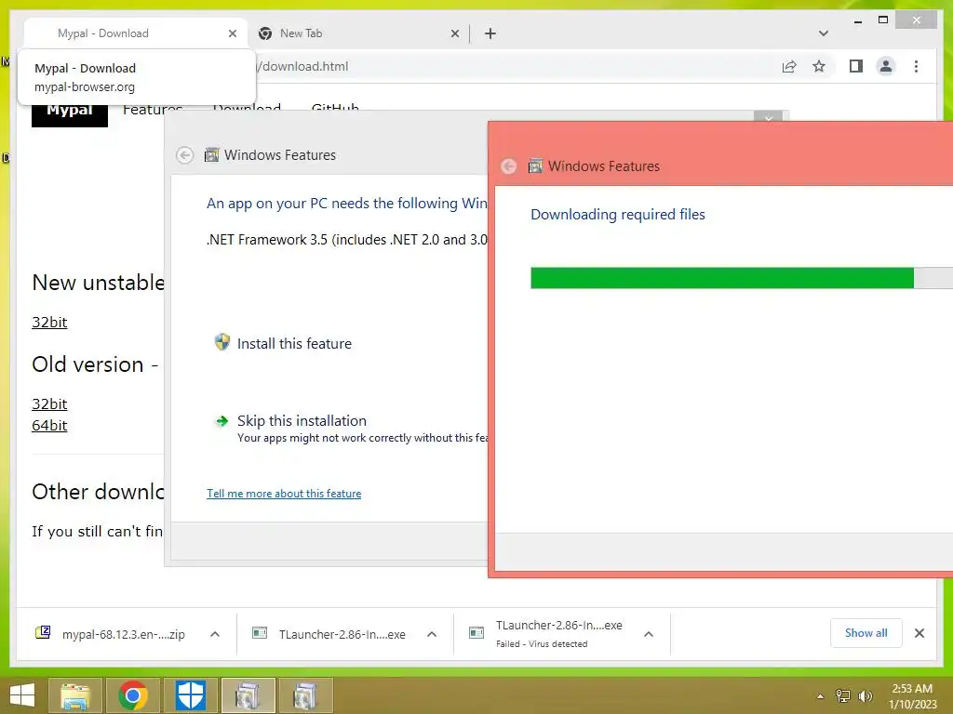Show hidden tray icons arrow
This screenshot has height=714, width=953.
(x=820, y=696)
